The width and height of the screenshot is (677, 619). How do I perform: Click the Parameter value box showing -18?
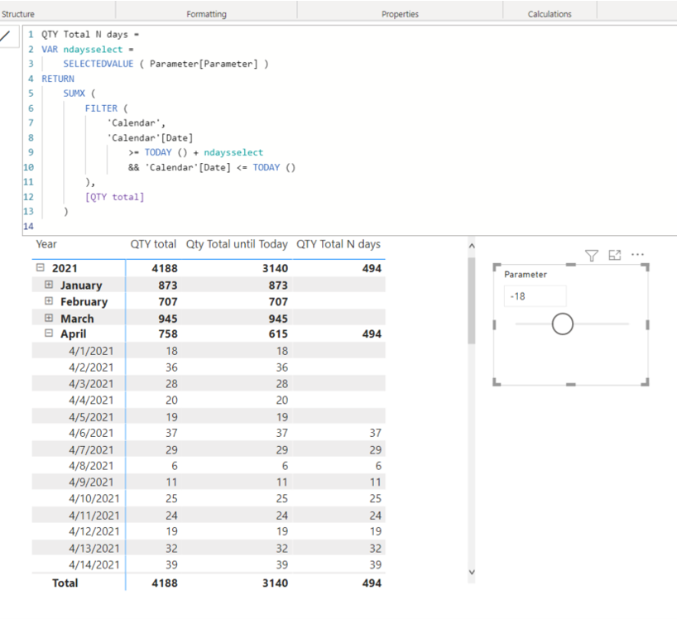[x=535, y=296]
